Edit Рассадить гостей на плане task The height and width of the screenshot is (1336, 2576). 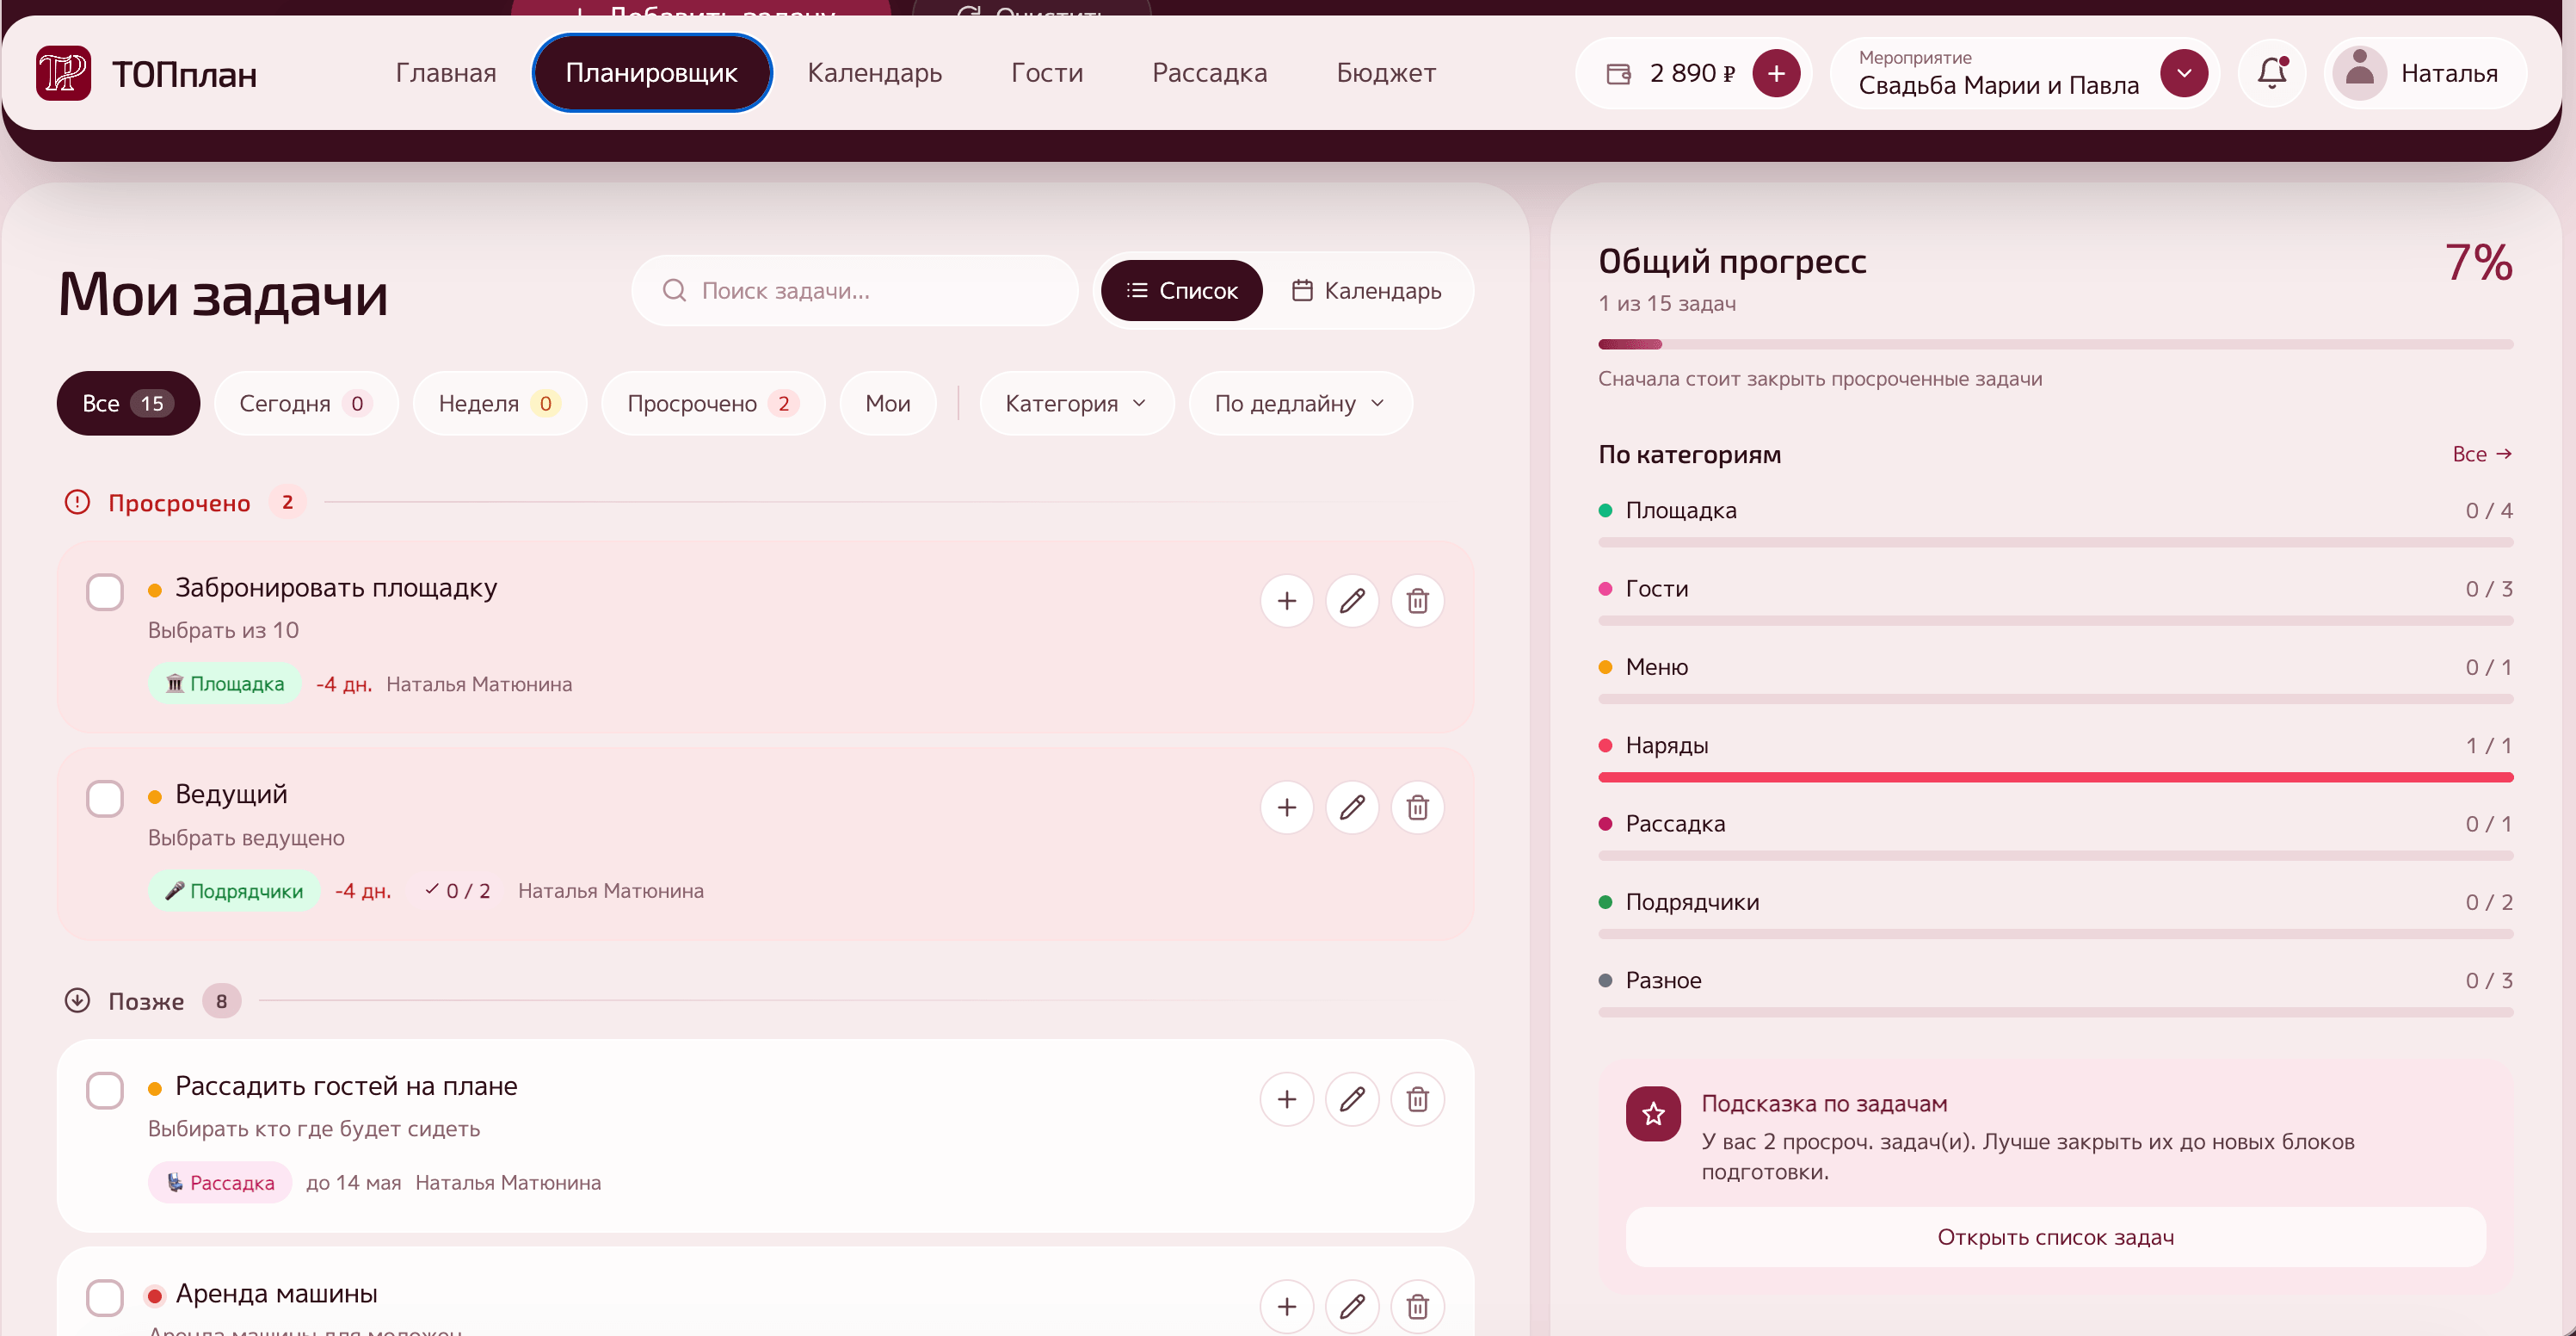point(1352,1100)
